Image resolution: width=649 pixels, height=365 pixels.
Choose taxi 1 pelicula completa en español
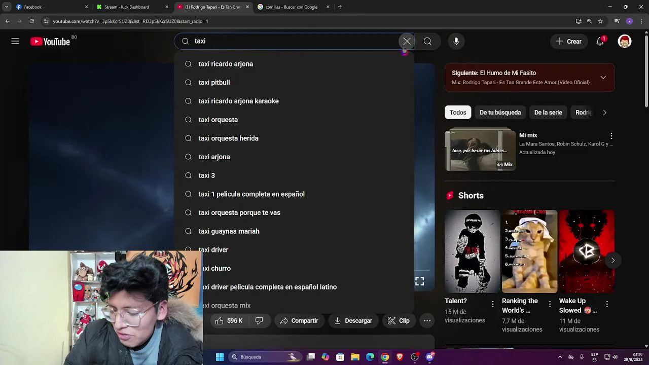[x=294, y=194]
